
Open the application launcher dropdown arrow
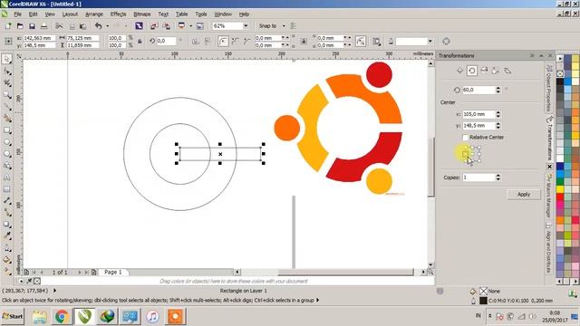coord(190,26)
